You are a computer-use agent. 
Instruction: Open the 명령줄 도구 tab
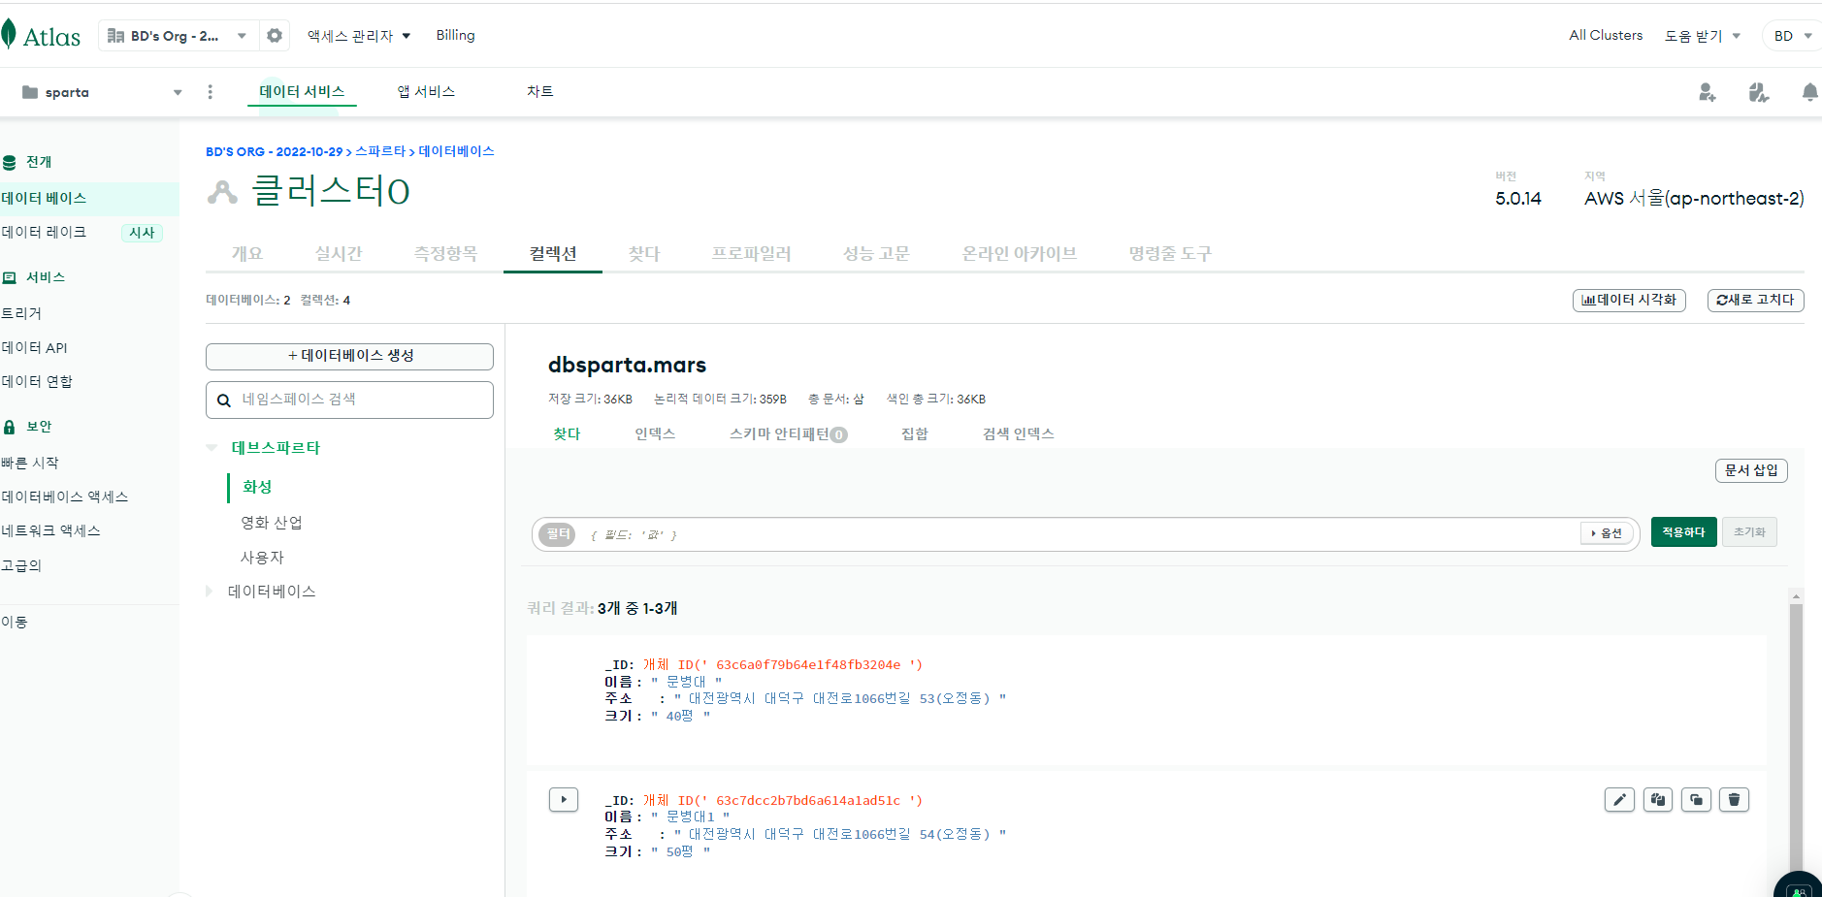point(1170,253)
